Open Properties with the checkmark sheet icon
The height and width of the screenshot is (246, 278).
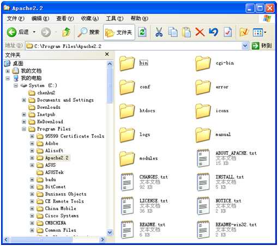227,32
